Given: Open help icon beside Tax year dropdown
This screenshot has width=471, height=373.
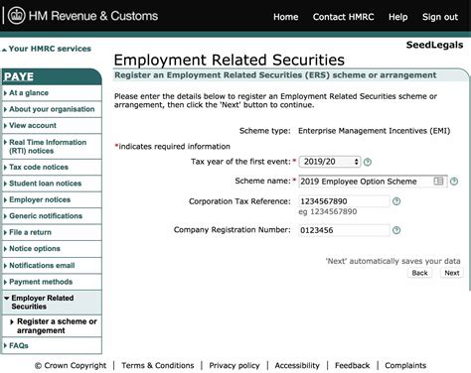Looking at the screenshot, I should click(x=368, y=162).
